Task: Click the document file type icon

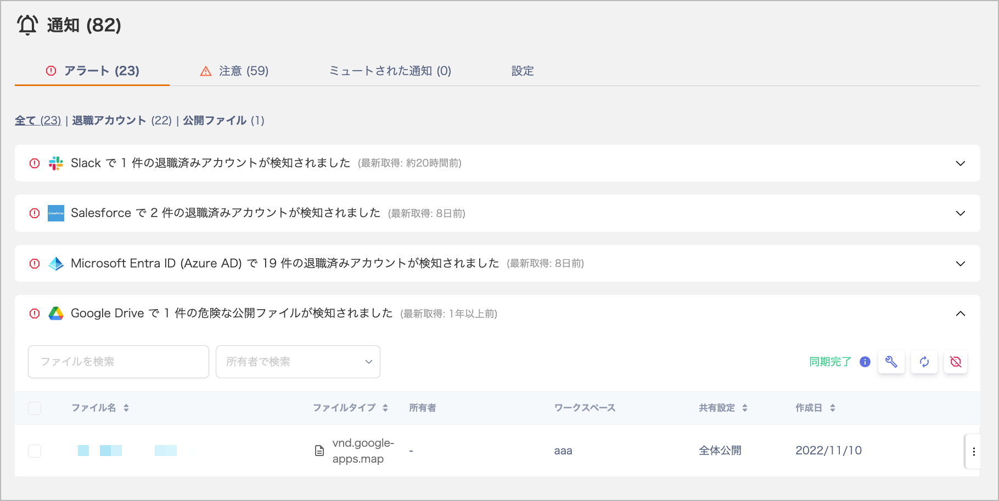Action: (319, 451)
